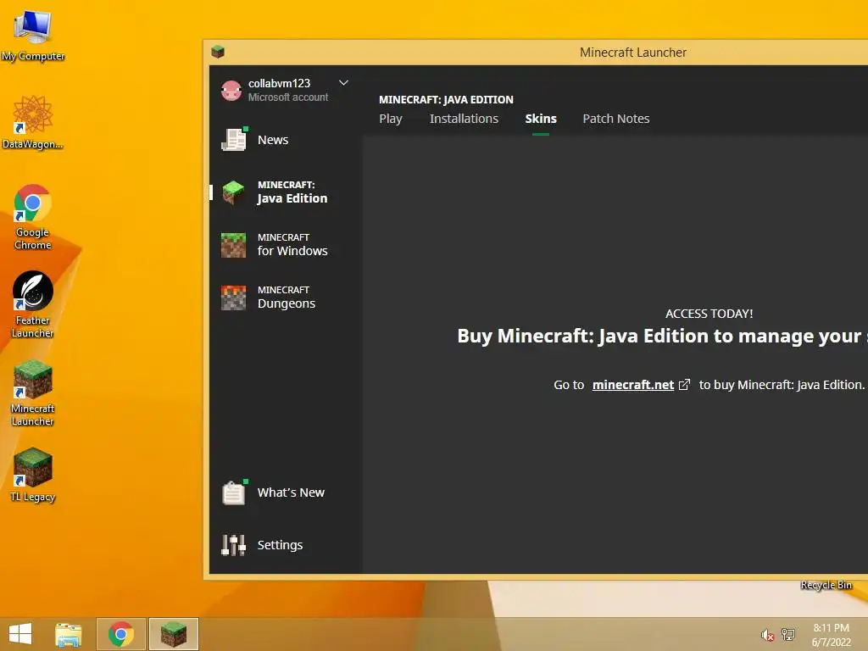Image resolution: width=868 pixels, height=651 pixels.
Task: Switch to the Installations tab
Action: pyautogui.click(x=464, y=119)
